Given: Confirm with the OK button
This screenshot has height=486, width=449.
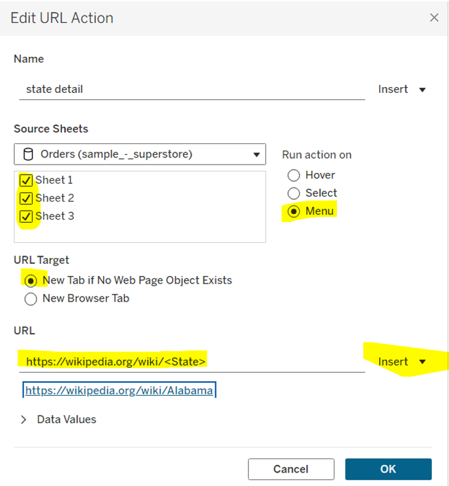Looking at the screenshot, I should pyautogui.click(x=388, y=469).
